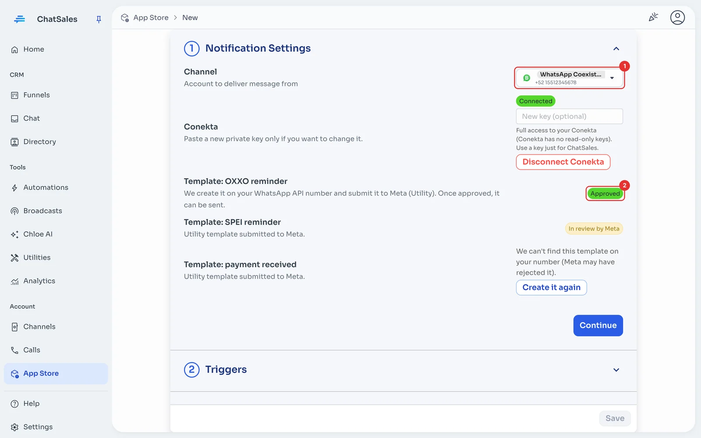This screenshot has width=701, height=438.
Task: Click the Settings gear icon
Action: [14, 427]
